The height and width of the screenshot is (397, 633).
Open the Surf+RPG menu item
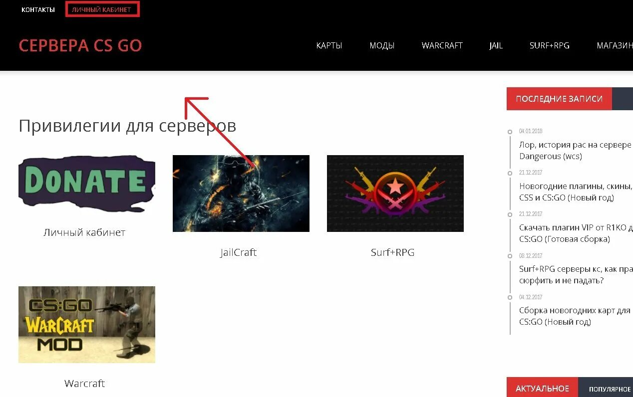coord(550,45)
